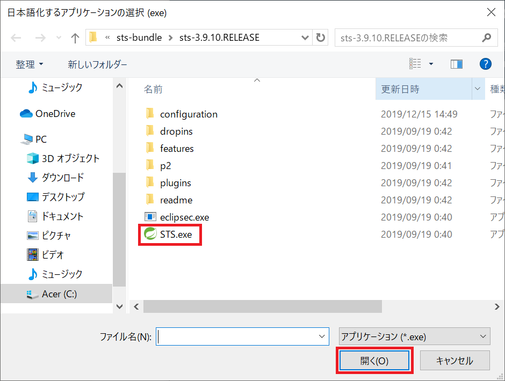The height and width of the screenshot is (381, 505).
Task: Click the p2 folder date 2019/09/19 0:41
Action: pyautogui.click(x=416, y=166)
